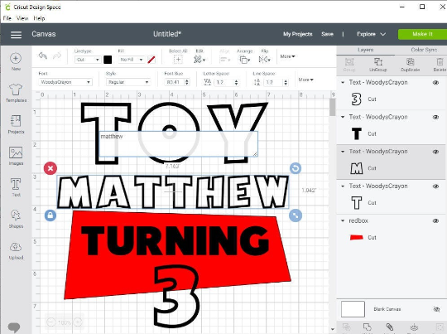Click the Undo arrow
Viewport: 447px width, 334px height.
click(x=43, y=56)
